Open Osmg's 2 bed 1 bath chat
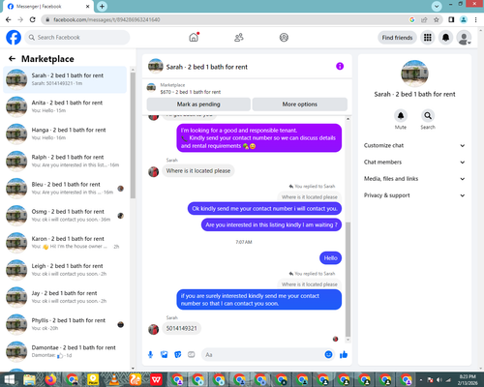The width and height of the screenshot is (484, 387). coord(65,216)
